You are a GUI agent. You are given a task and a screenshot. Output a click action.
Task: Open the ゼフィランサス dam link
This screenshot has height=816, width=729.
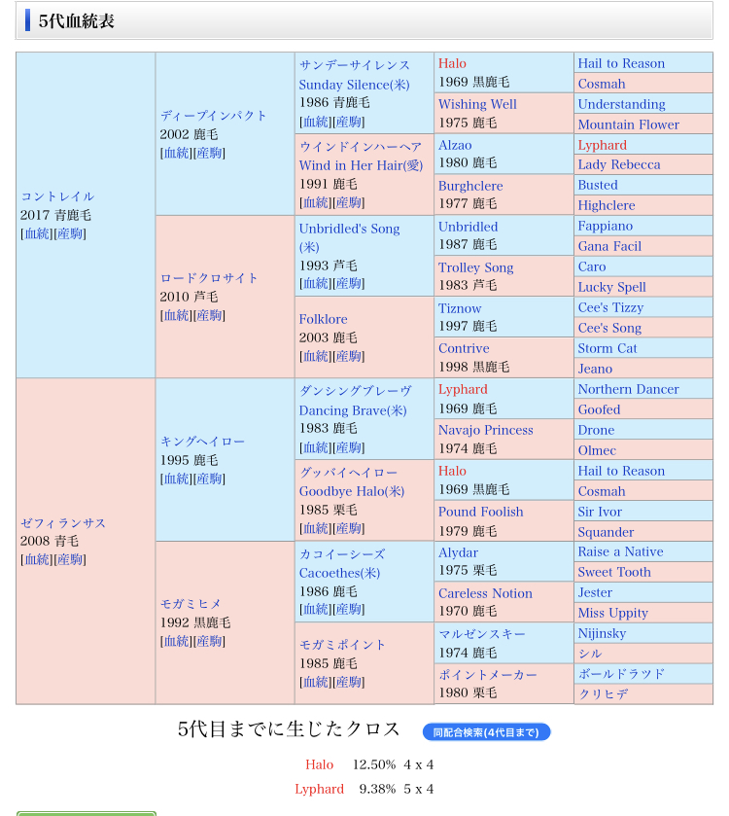point(63,522)
